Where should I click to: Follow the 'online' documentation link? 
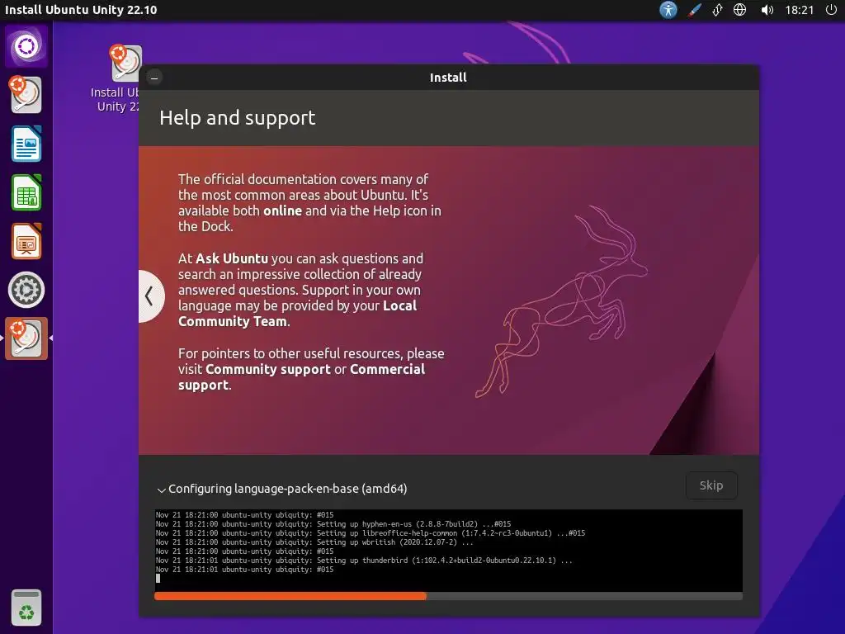pyautogui.click(x=282, y=211)
